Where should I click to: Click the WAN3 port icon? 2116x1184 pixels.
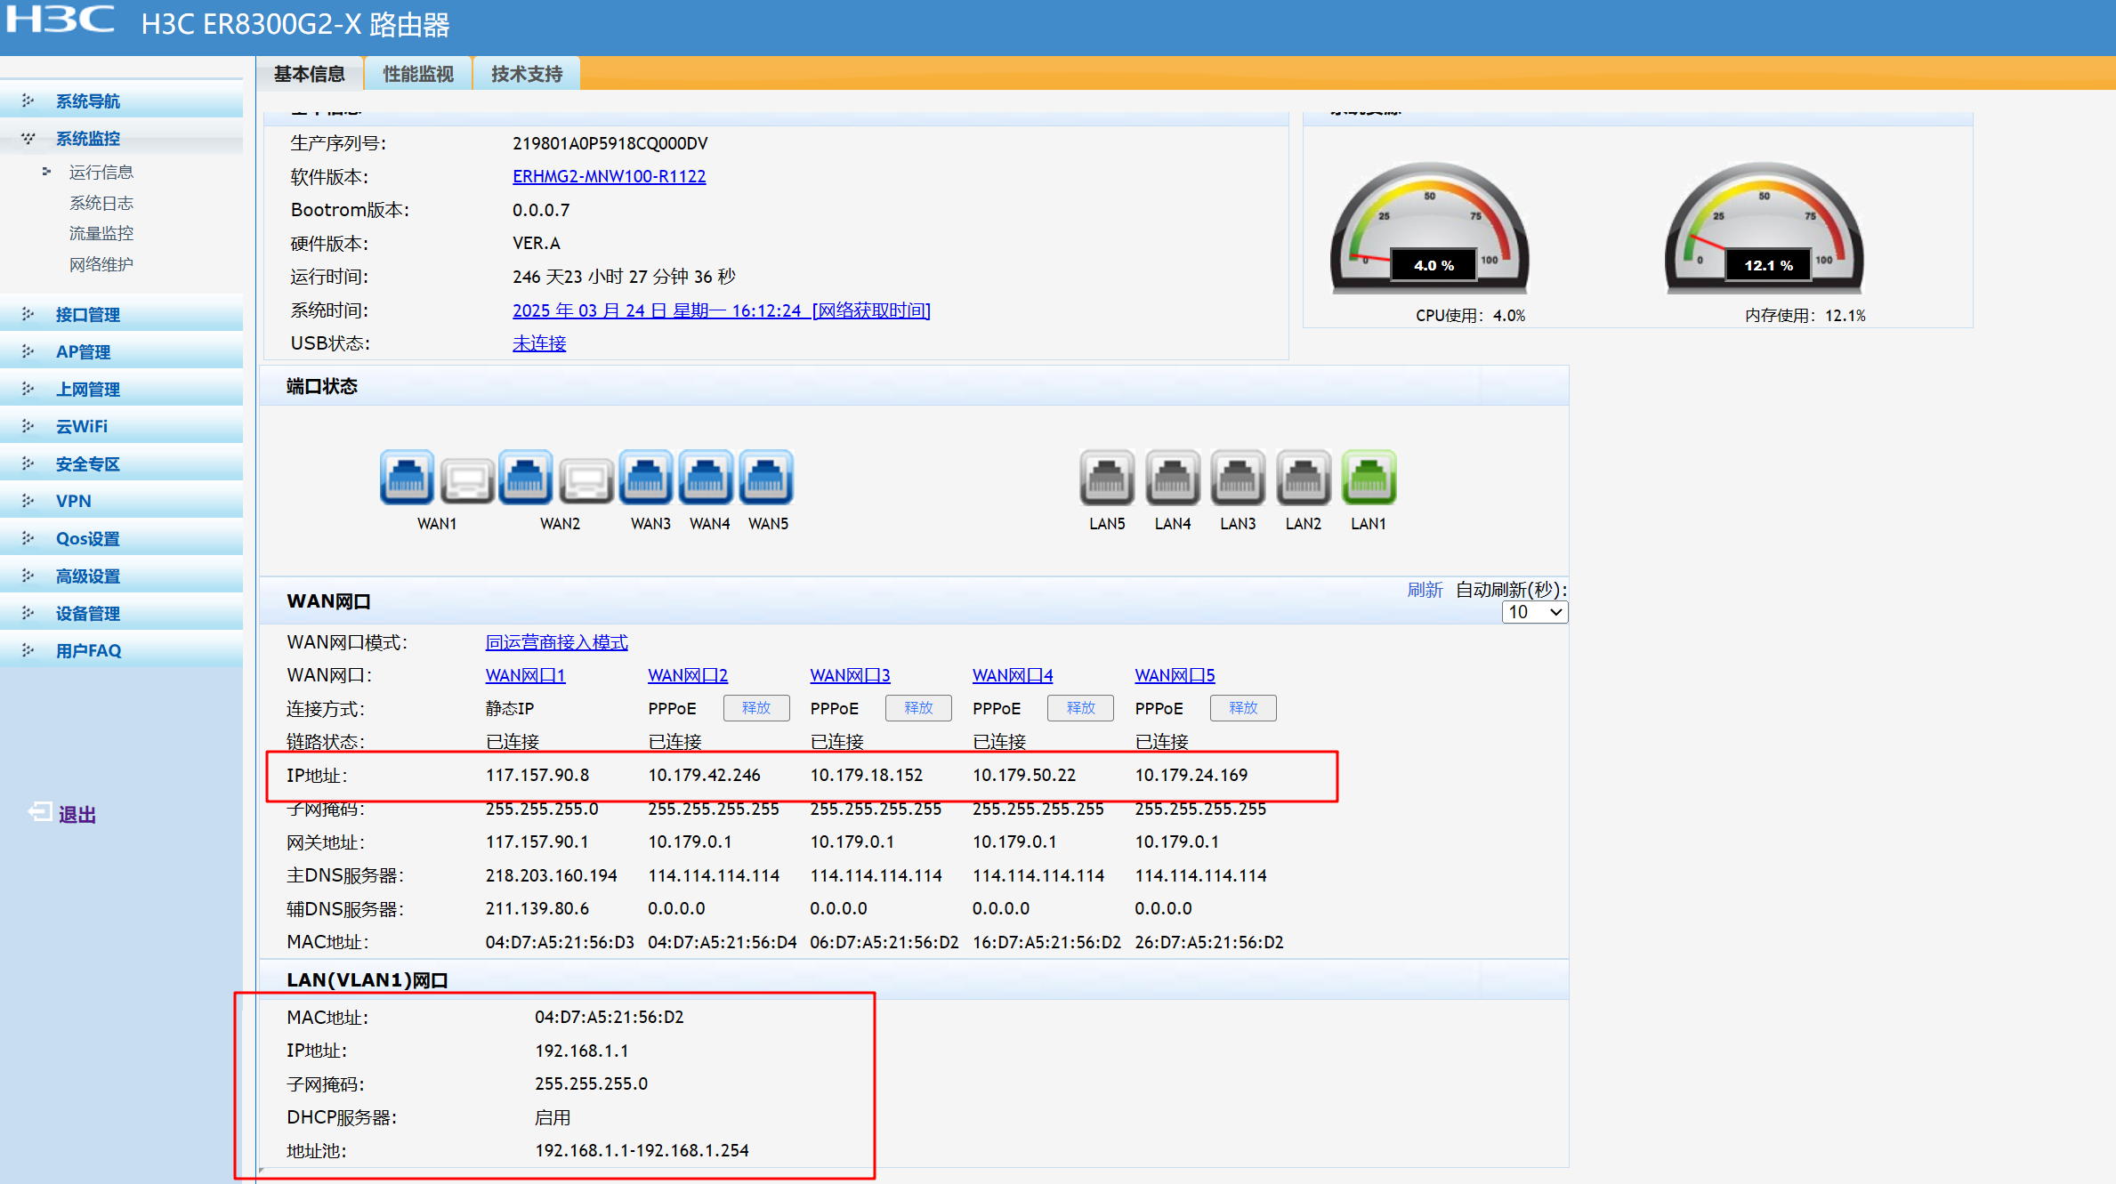click(646, 478)
